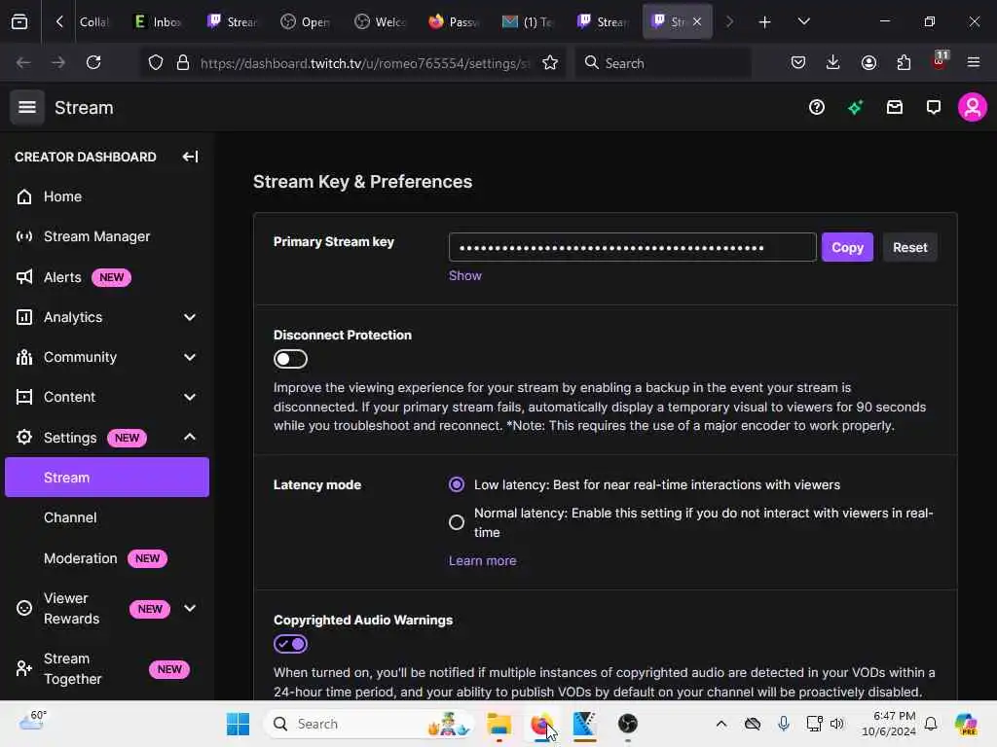Open the weather widget showing 60°
The image size is (997, 747).
tap(33, 721)
